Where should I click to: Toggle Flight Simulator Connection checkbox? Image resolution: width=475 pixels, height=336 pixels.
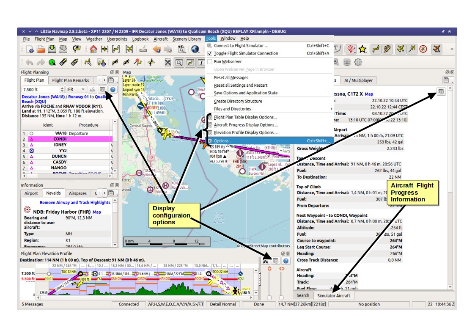210,53
